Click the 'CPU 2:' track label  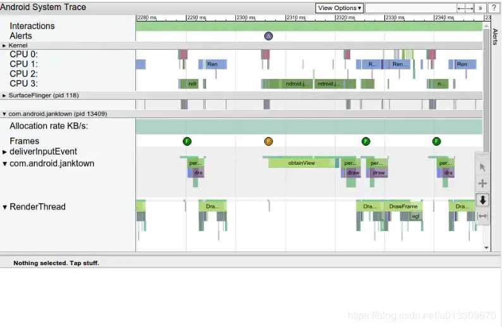click(23, 74)
